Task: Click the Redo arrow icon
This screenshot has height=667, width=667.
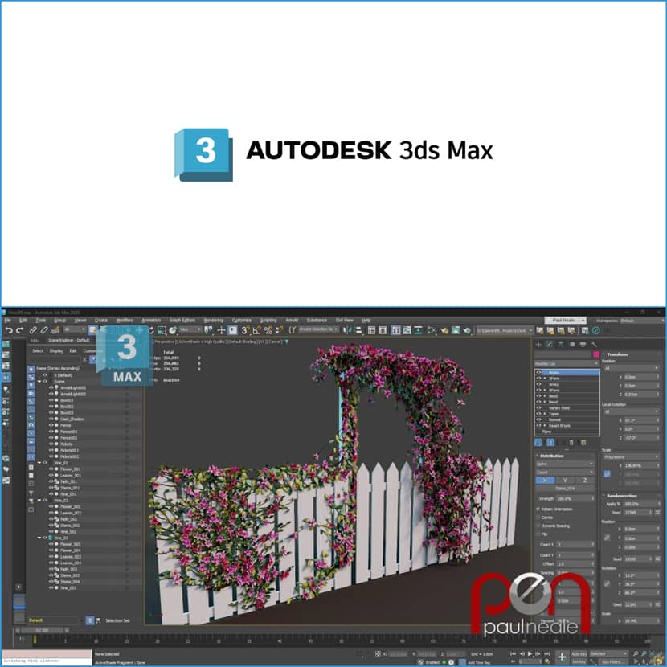Action: pyautogui.click(x=20, y=330)
